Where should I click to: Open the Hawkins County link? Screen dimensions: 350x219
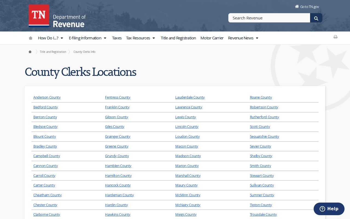tap(118, 215)
